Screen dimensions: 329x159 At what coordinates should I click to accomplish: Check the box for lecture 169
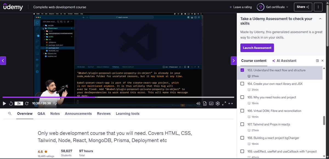click(x=242, y=151)
